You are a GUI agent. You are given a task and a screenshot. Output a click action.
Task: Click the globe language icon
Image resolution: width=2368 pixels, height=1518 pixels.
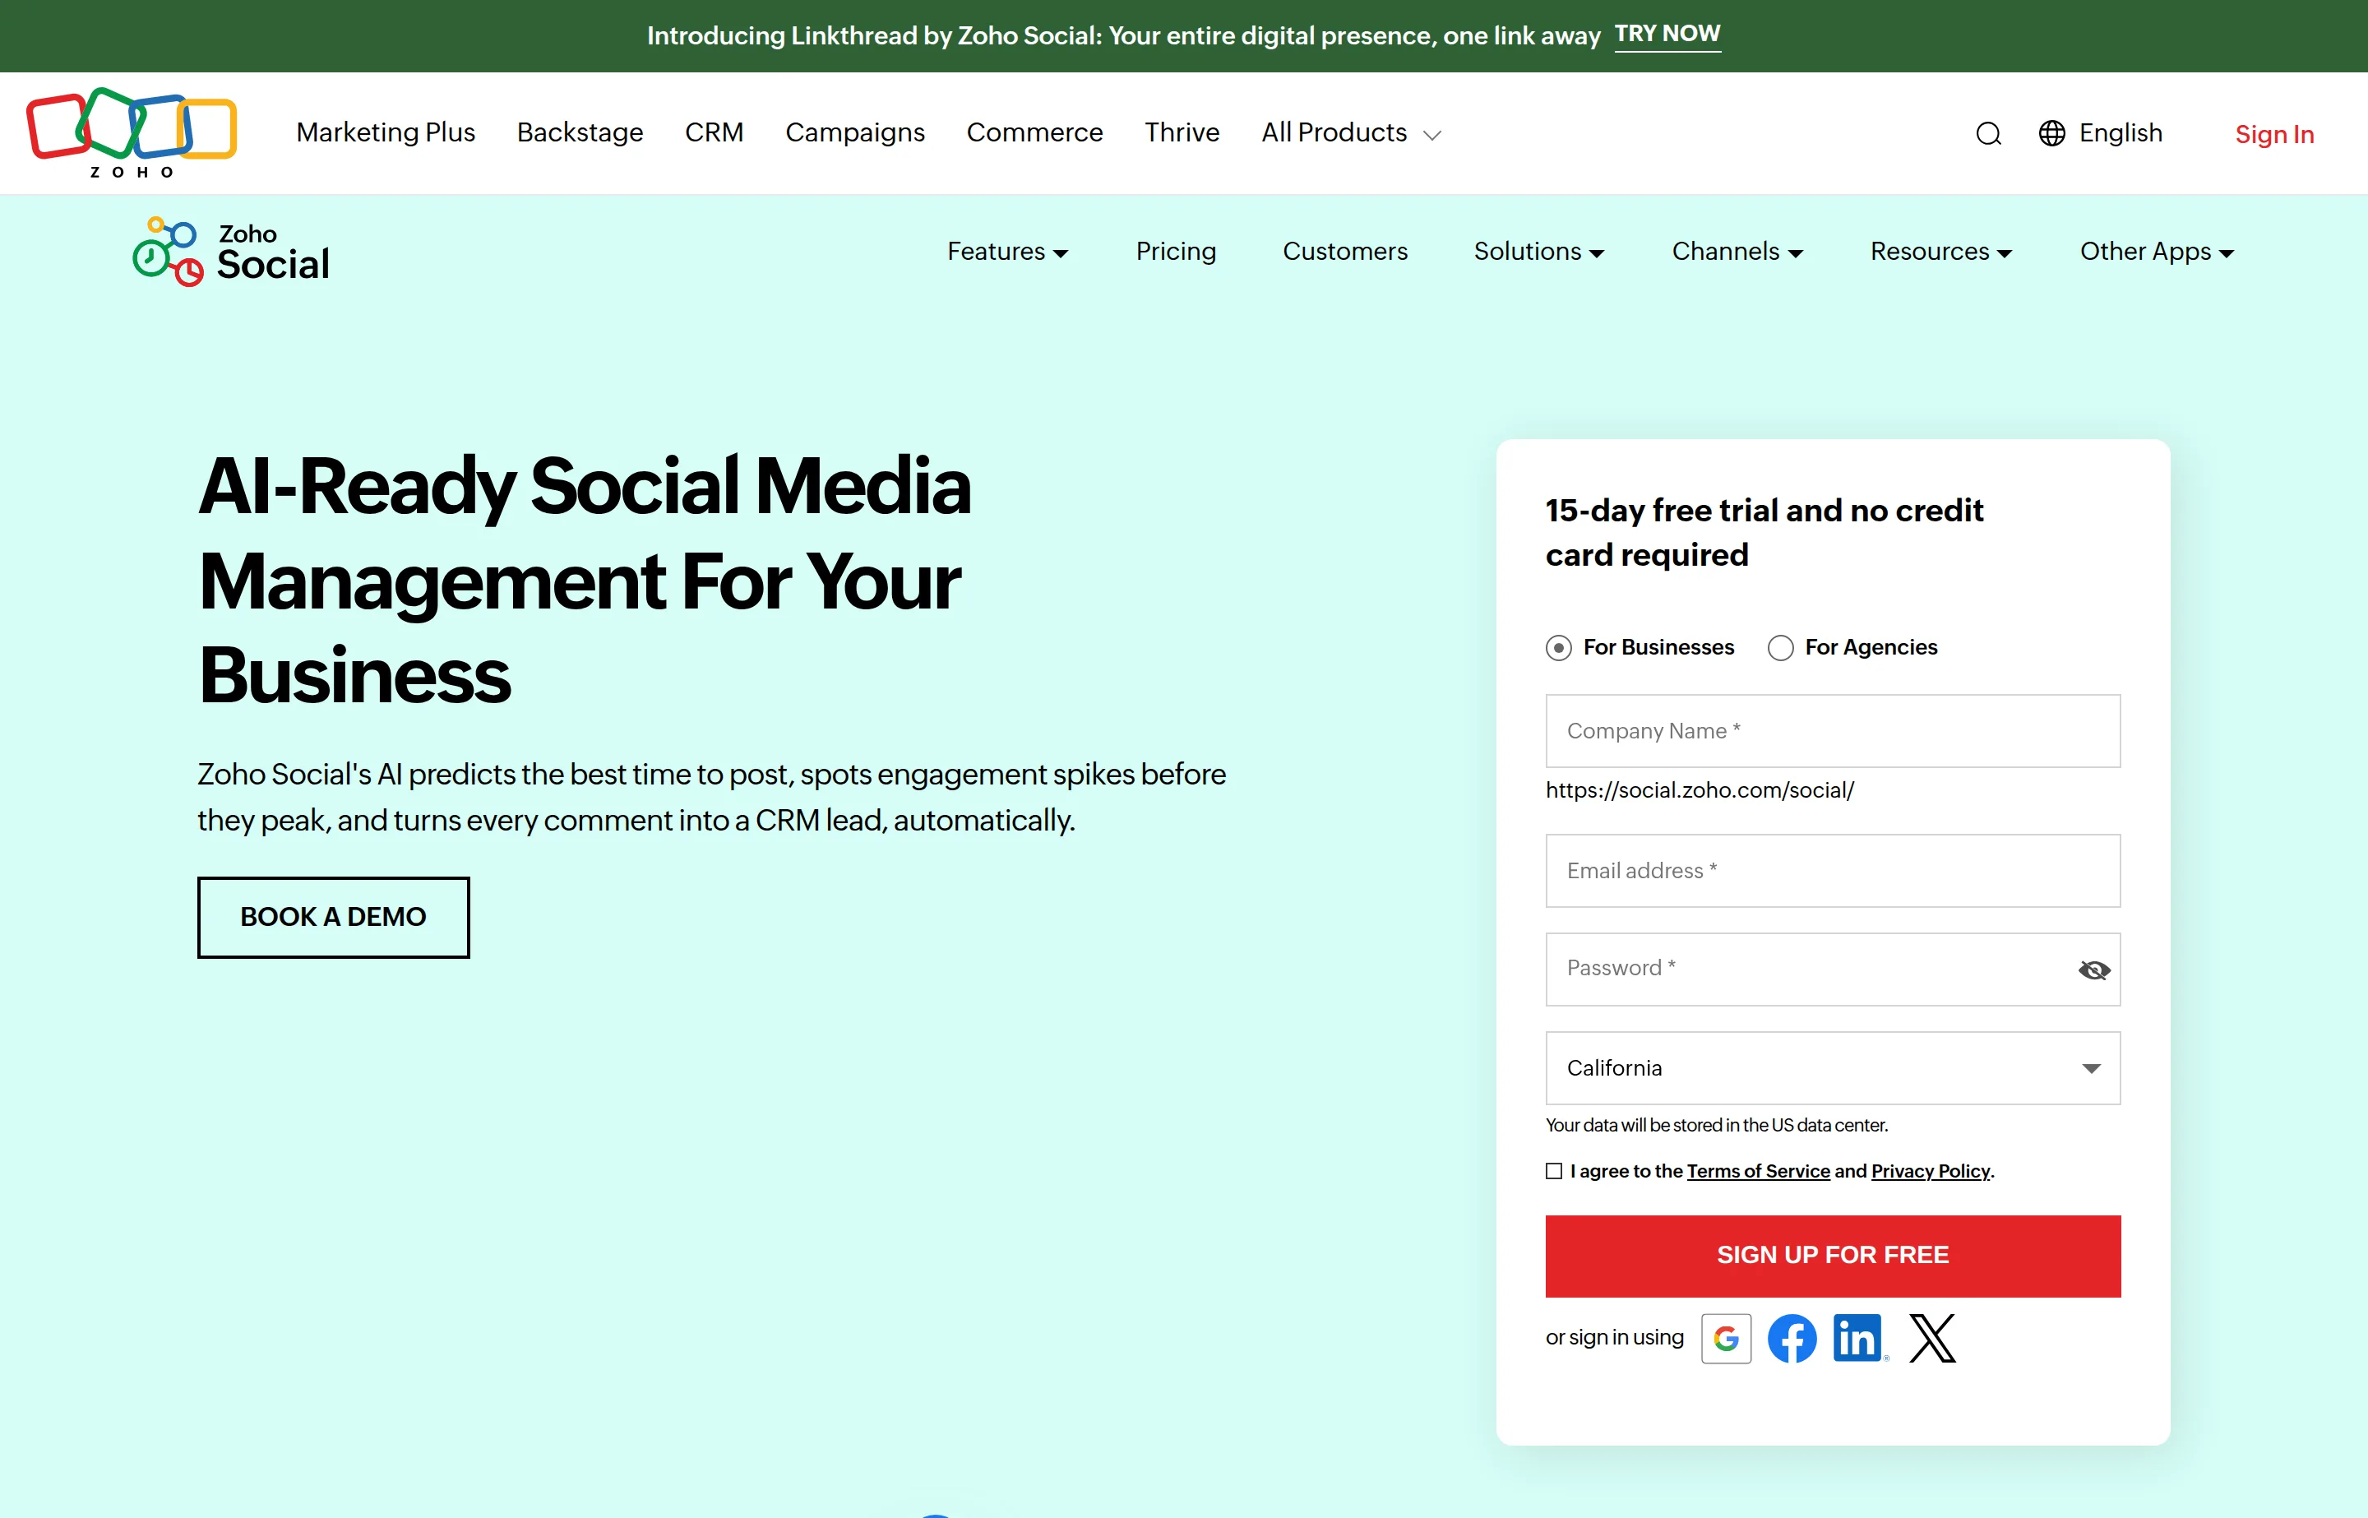coord(2051,133)
